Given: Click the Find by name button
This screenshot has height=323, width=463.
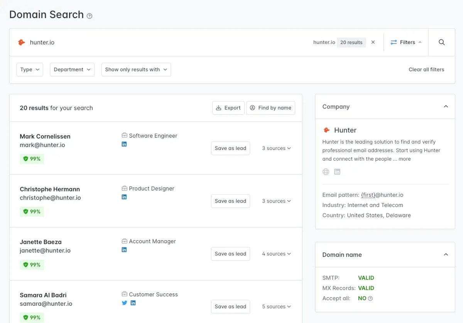Looking at the screenshot, I should pos(270,108).
